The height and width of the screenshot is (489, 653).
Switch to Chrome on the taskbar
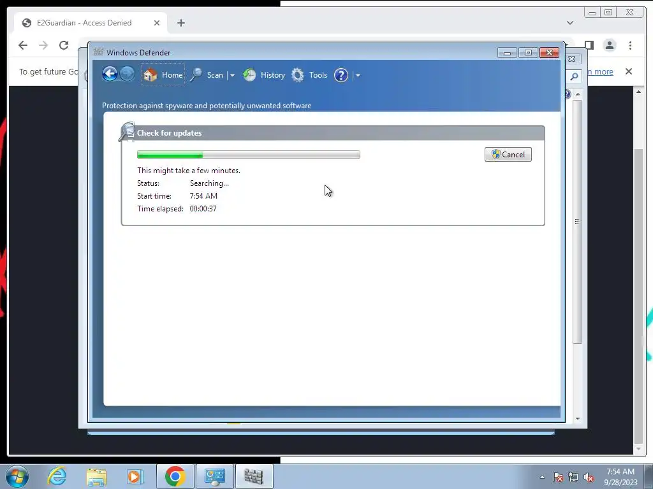(x=175, y=476)
